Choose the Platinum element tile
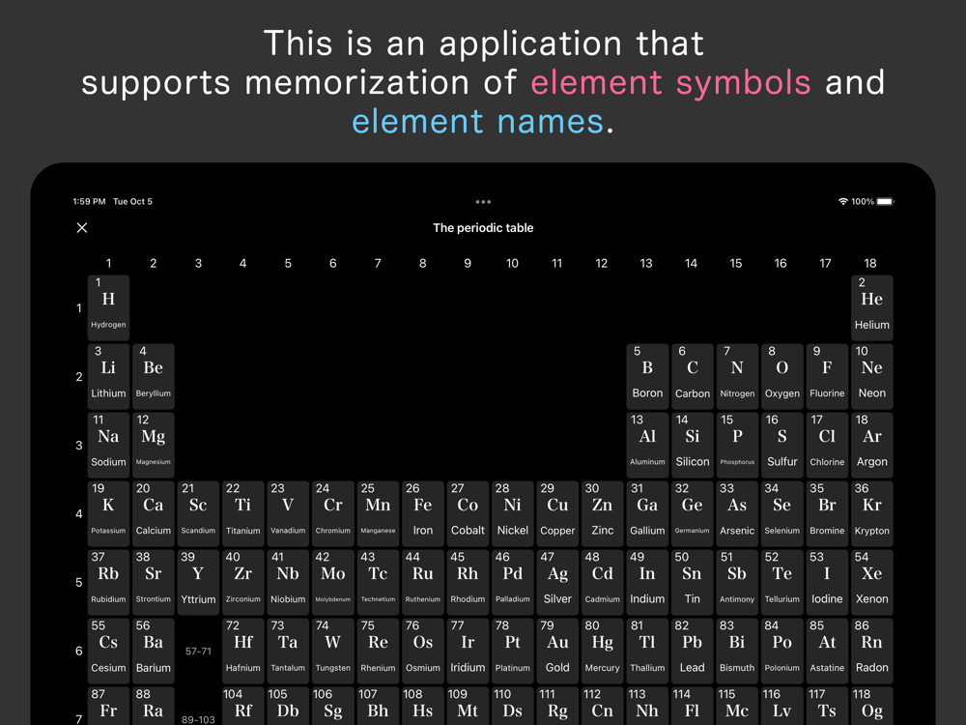Viewport: 966px width, 725px height. (x=513, y=651)
